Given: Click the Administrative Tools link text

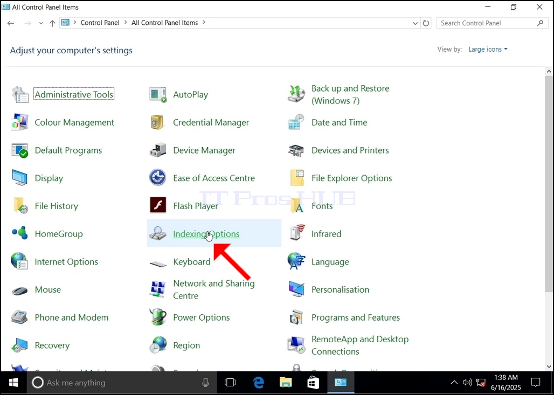Looking at the screenshot, I should pyautogui.click(x=74, y=94).
